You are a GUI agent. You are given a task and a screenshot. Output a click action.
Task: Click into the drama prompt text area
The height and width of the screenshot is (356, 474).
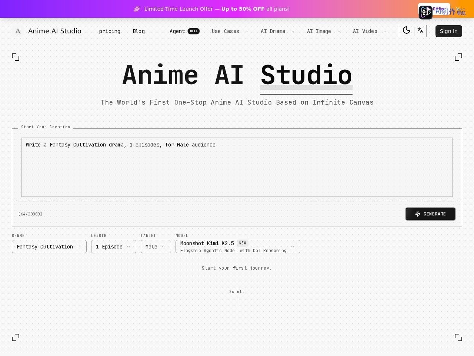coord(237,167)
